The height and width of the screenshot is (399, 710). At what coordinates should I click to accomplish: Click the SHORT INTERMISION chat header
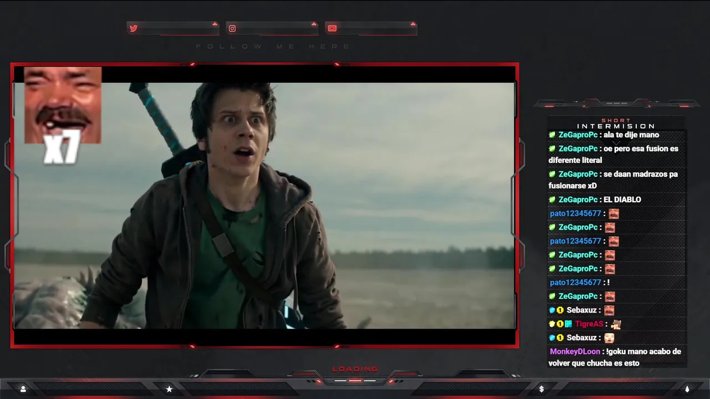[x=616, y=123]
